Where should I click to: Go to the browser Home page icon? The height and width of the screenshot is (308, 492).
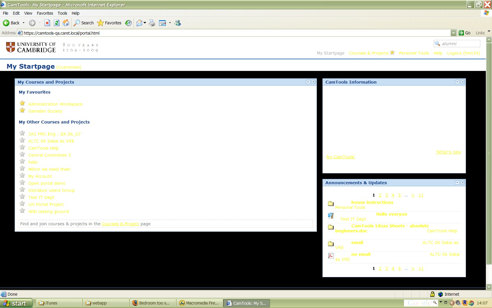click(66, 23)
